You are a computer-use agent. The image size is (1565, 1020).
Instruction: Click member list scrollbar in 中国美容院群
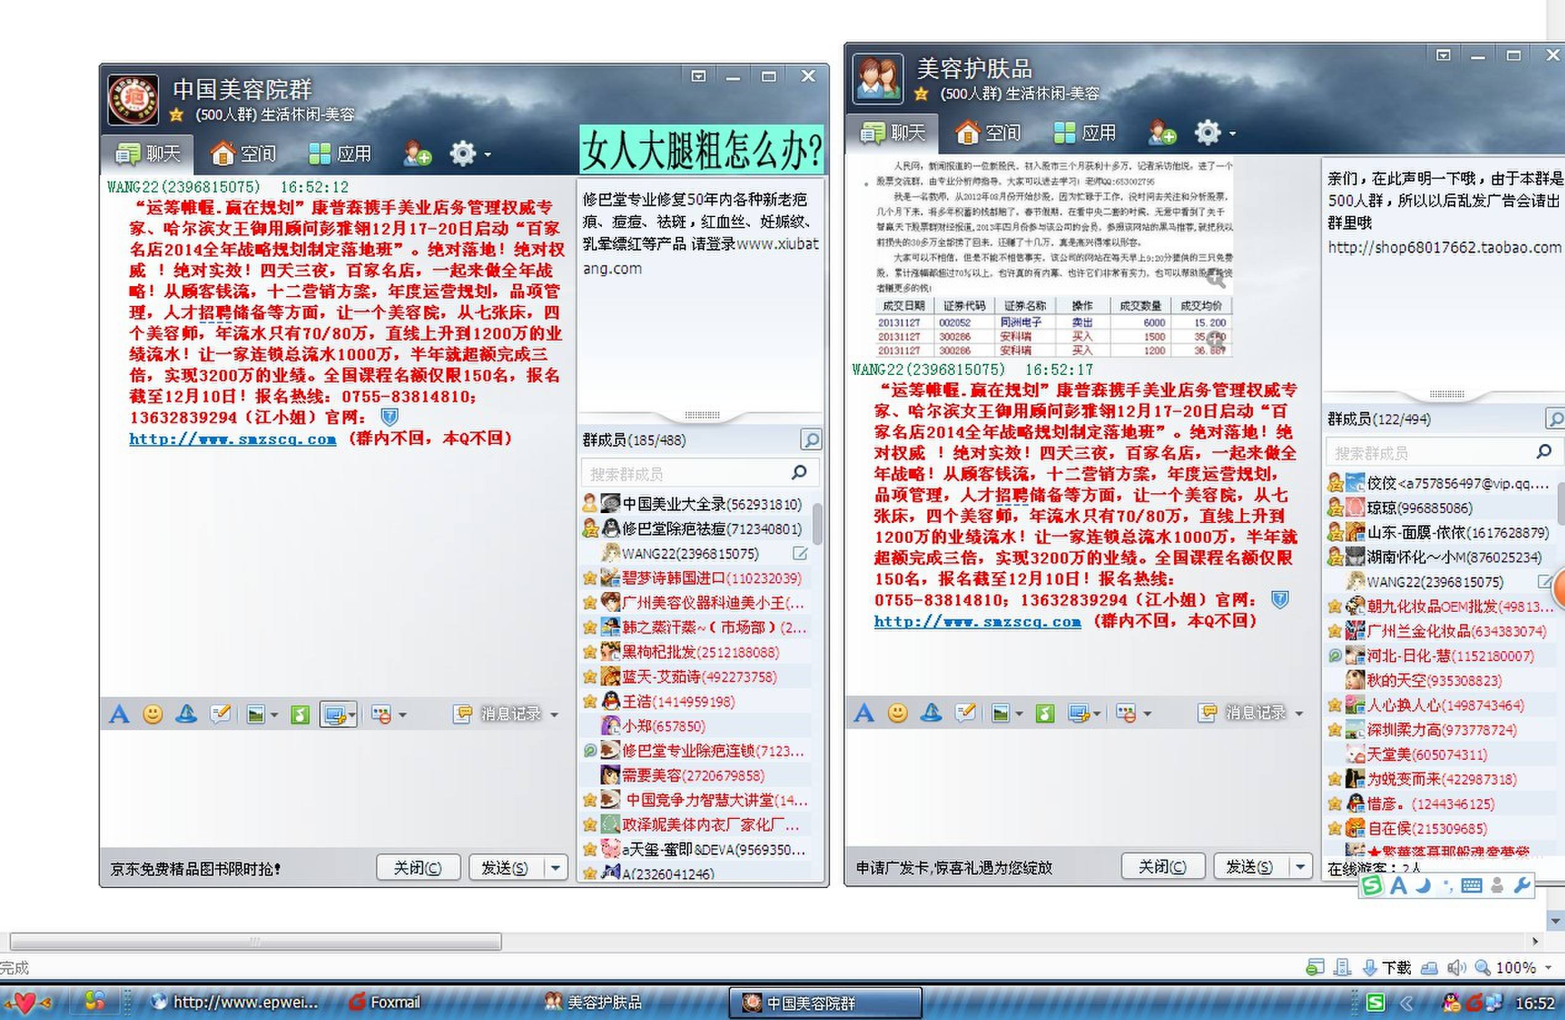818,524
